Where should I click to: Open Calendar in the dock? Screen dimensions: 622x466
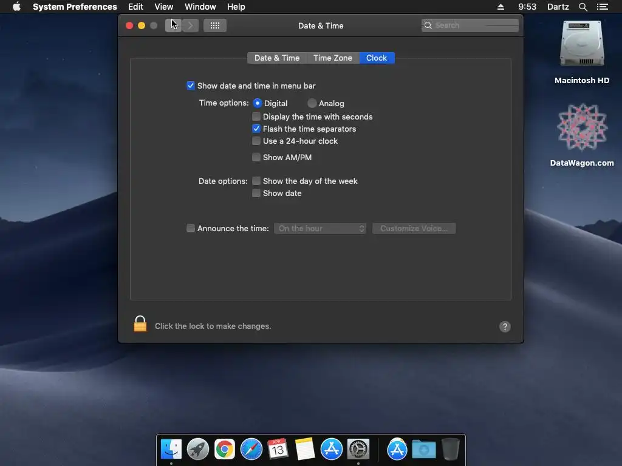(278, 449)
